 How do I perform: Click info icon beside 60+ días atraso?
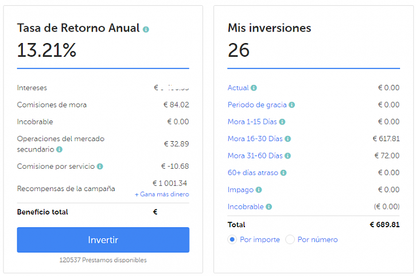coord(283,173)
